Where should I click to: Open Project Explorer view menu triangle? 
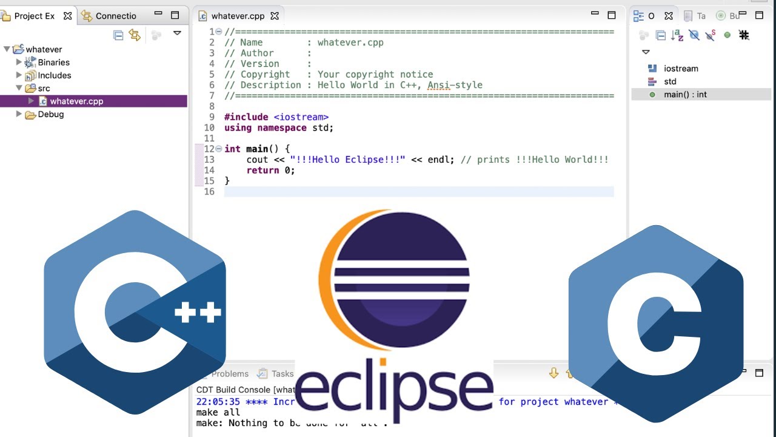pyautogui.click(x=177, y=33)
